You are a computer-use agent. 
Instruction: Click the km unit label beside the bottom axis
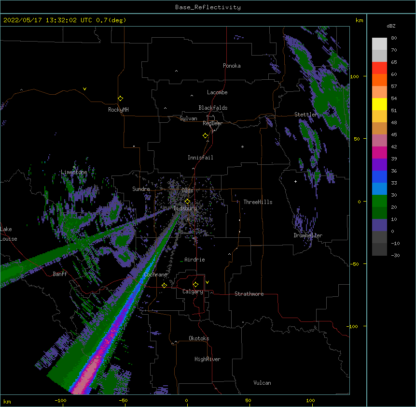[x=7, y=401]
